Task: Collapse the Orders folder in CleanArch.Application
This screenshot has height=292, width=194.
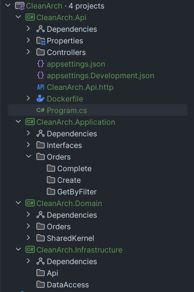Action: click(29, 156)
